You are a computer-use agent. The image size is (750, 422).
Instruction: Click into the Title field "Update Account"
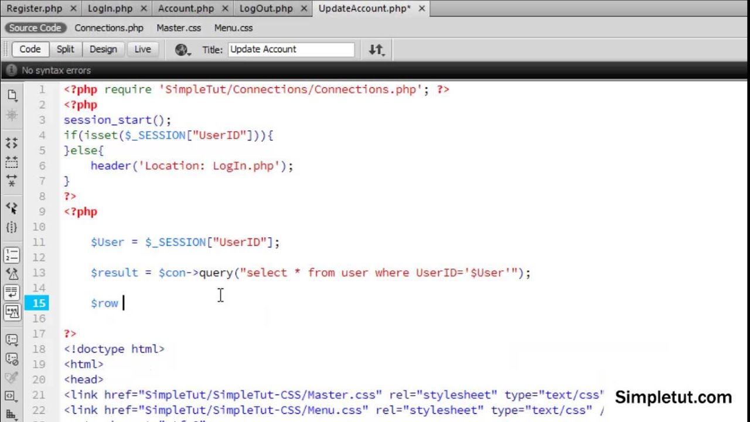[291, 49]
